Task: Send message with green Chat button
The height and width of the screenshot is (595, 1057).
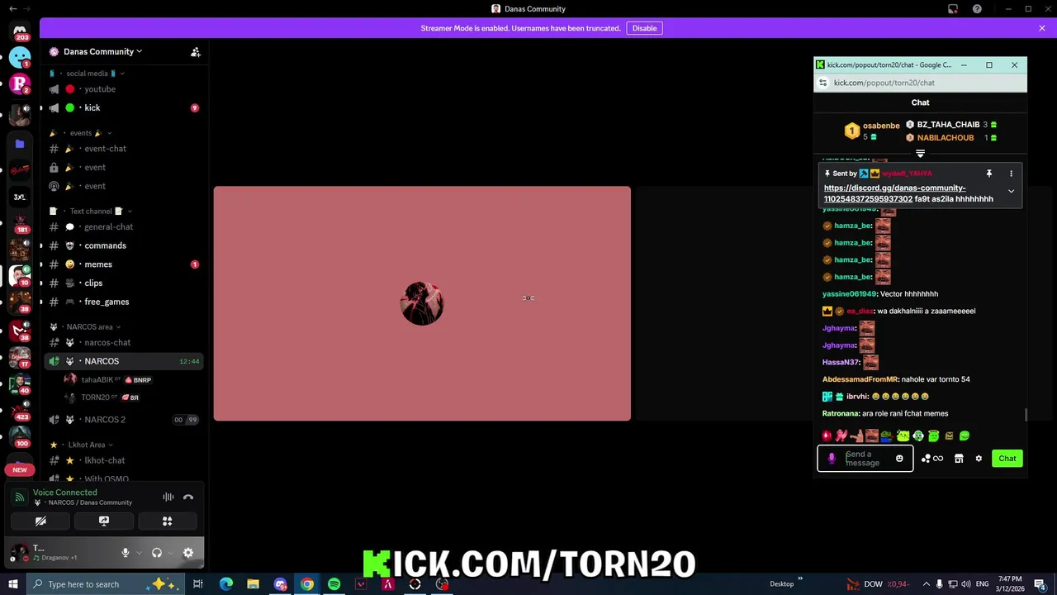Action: (1007, 459)
